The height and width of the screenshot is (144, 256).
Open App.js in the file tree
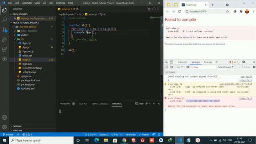tap(26, 47)
